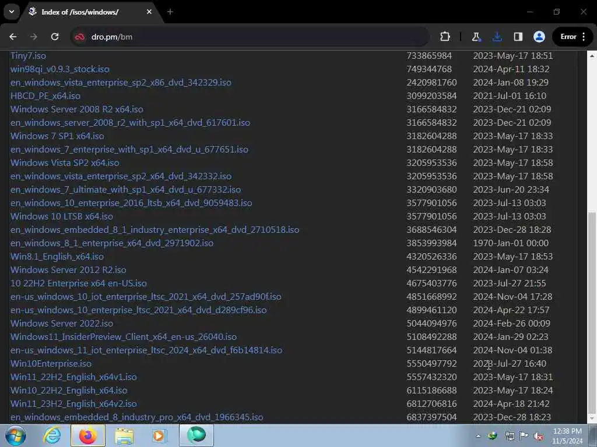Click the page scrollbar up arrow
This screenshot has width=597, height=447.
[592, 55]
